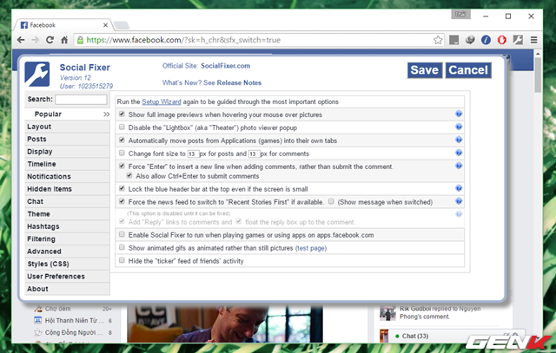Click the site lock icon in address bar
The height and width of the screenshot is (353, 556).
80,40
